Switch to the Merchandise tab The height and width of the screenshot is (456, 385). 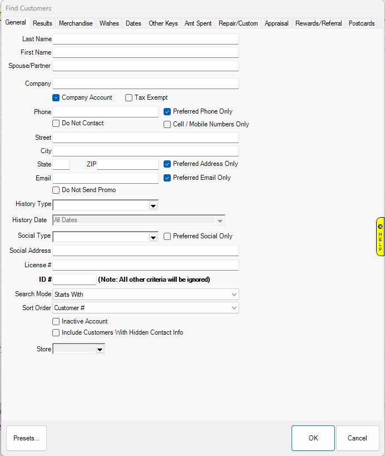point(76,23)
